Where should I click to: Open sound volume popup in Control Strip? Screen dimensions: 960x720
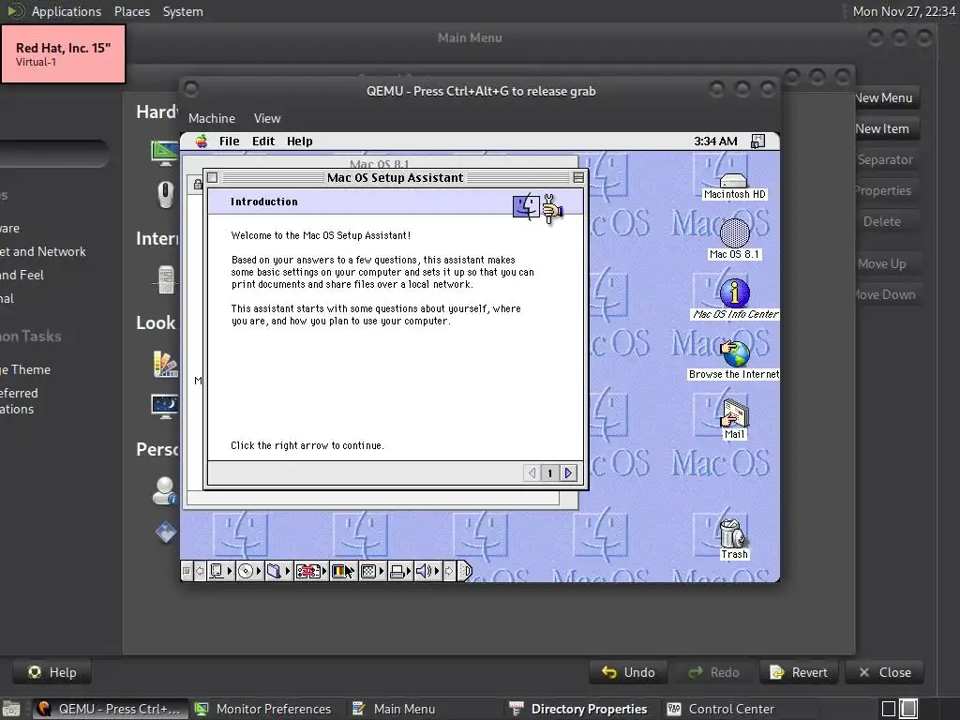tap(427, 571)
